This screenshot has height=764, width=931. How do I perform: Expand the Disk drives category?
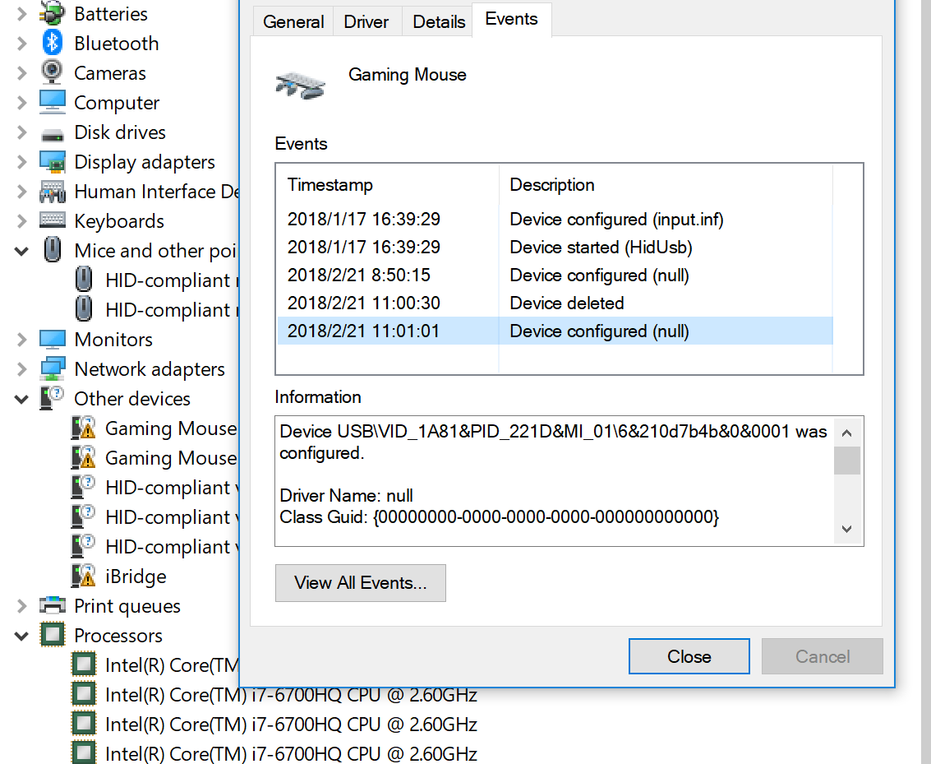[21, 132]
